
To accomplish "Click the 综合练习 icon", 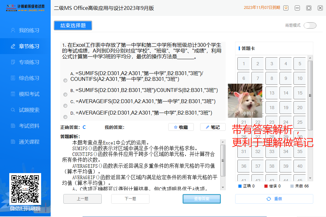I will [x=13, y=78].
